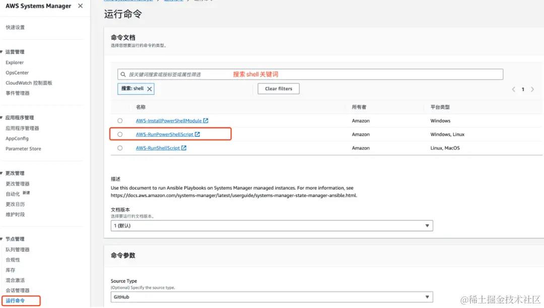The height and width of the screenshot is (308, 544).
Task: Open the AWS-InstallPowerShellModule document link
Action: pos(169,121)
